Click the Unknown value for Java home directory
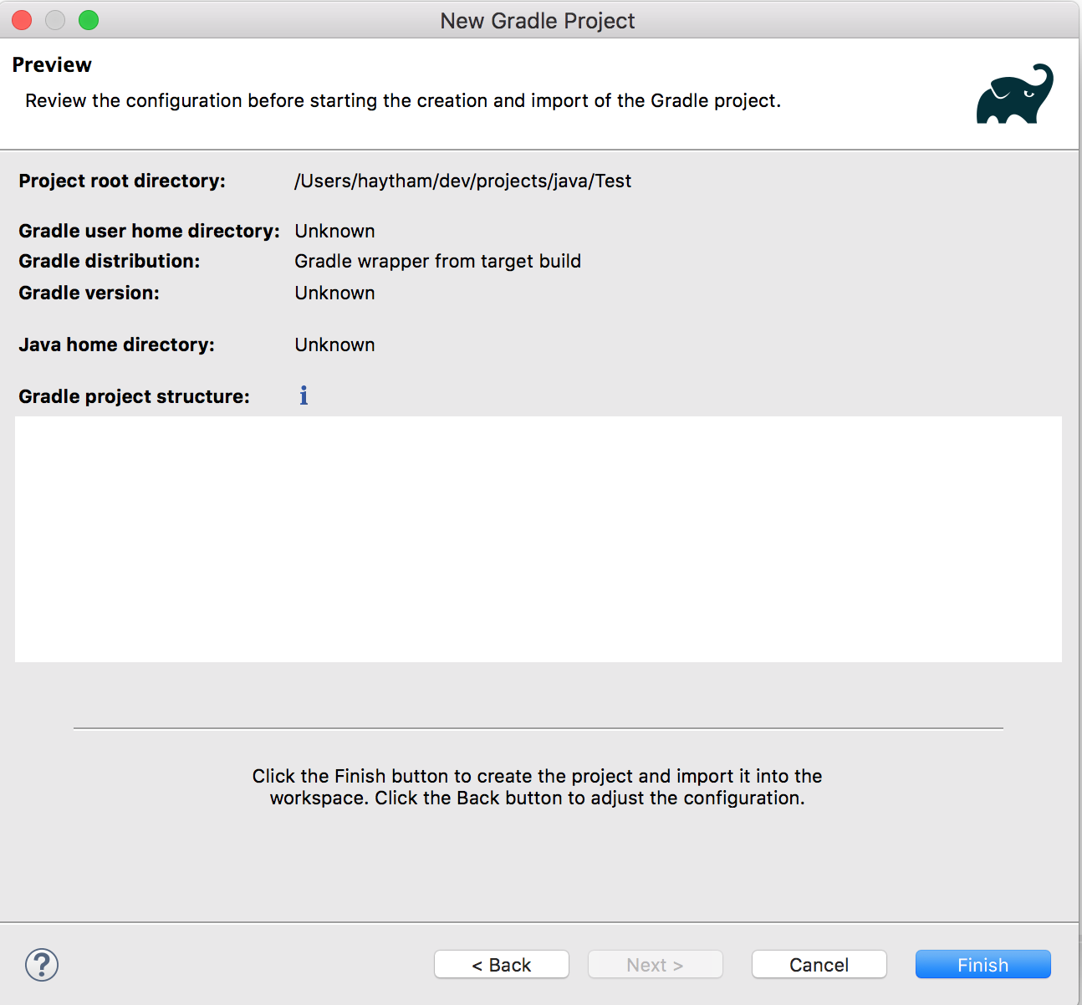 tap(334, 344)
